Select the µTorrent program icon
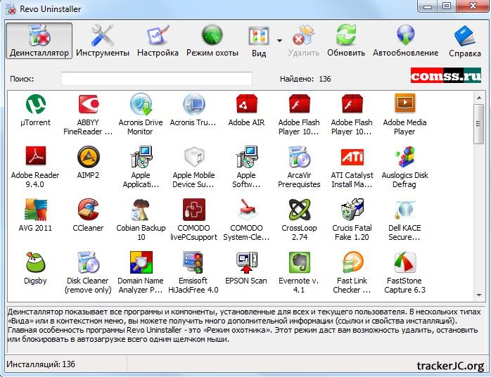This screenshot has height=377, width=491. (x=35, y=105)
